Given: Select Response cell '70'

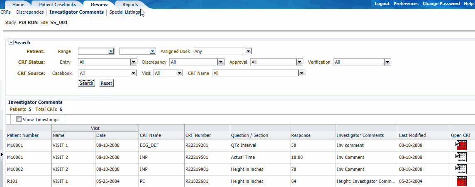Looking at the screenshot, I should coord(313,170).
